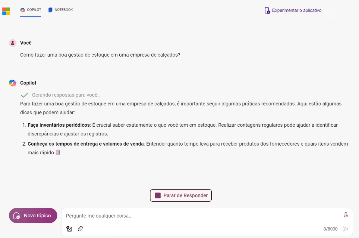Click the Faça inventários periódicos heading
359x238 pixels.
point(59,125)
